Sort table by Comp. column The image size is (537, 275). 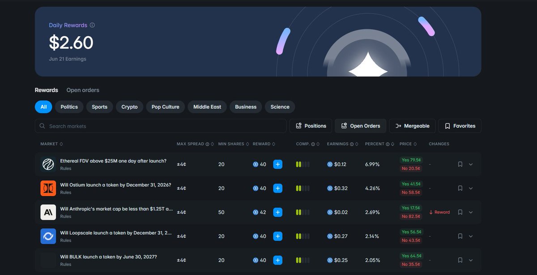pos(308,144)
